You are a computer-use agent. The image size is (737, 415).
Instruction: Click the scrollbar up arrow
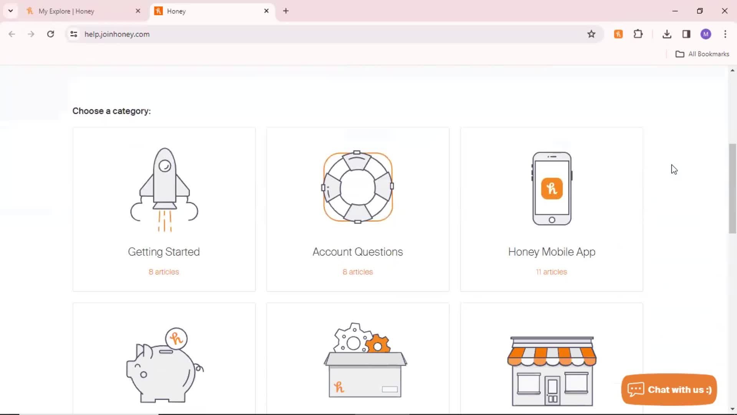coord(732,70)
